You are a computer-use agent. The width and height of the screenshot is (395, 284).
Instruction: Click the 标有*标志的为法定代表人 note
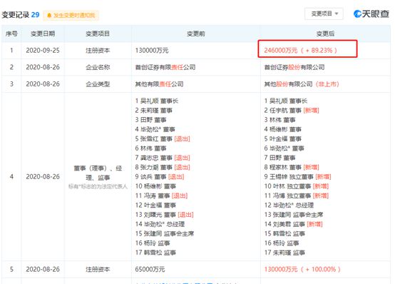point(98,186)
